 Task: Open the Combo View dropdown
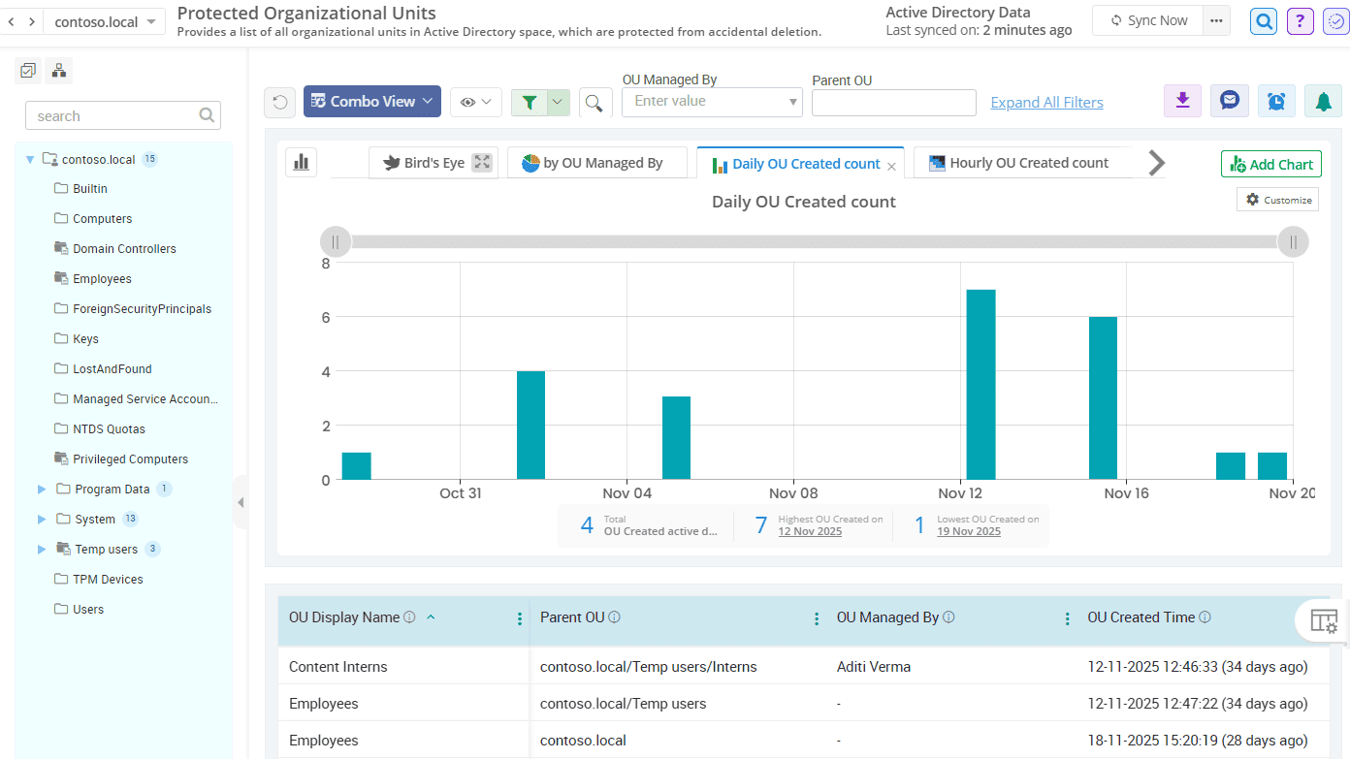coord(372,102)
